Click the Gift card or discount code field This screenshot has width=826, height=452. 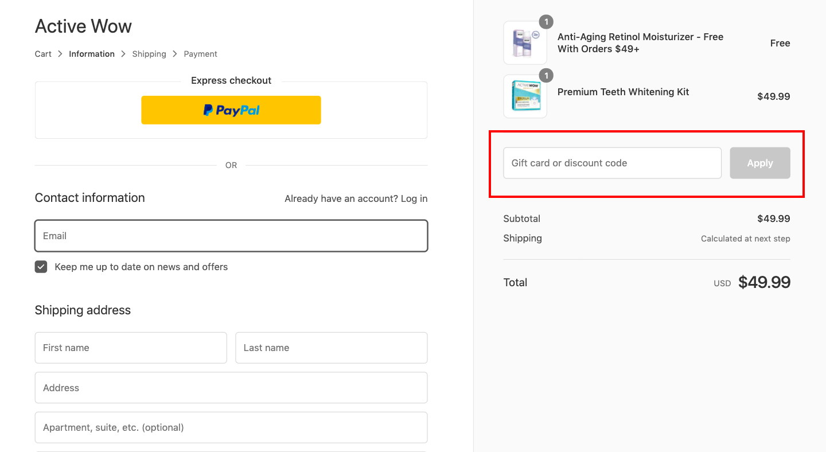point(612,163)
